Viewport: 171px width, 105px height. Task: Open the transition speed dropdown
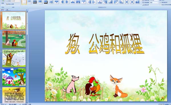tap(154, 2)
